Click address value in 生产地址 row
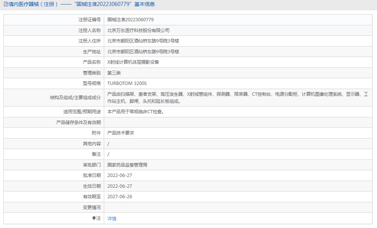 tap(143, 51)
